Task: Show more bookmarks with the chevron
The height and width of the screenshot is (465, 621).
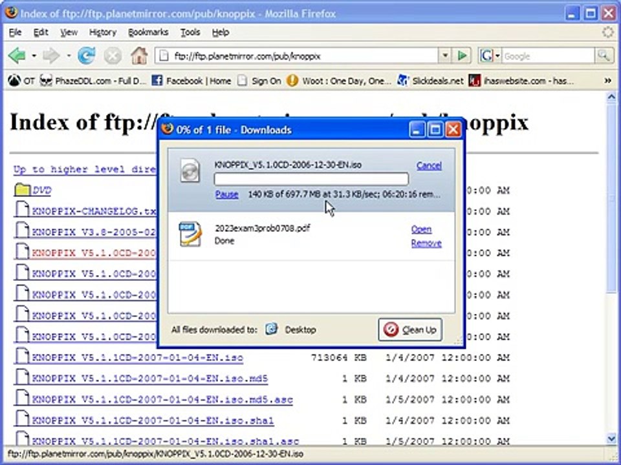Action: click(607, 81)
